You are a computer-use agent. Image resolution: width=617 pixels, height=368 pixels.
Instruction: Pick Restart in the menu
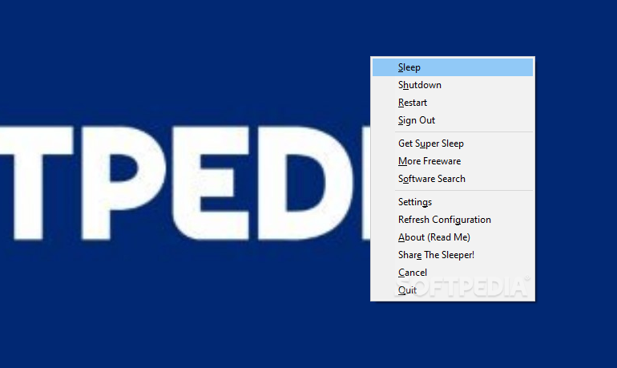click(x=453, y=103)
